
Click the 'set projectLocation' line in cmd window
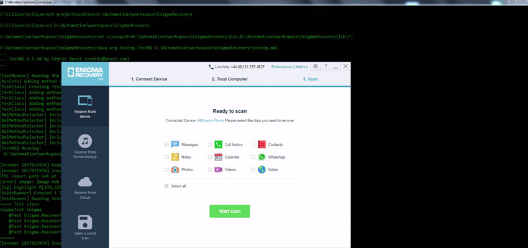[x=96, y=14]
